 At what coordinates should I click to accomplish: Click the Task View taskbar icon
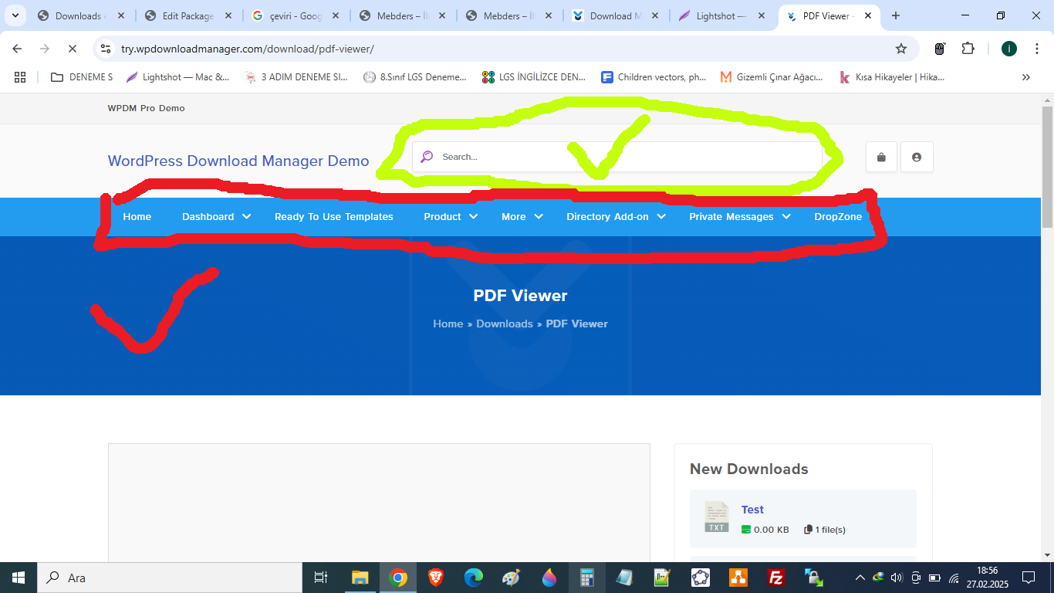pyautogui.click(x=321, y=578)
